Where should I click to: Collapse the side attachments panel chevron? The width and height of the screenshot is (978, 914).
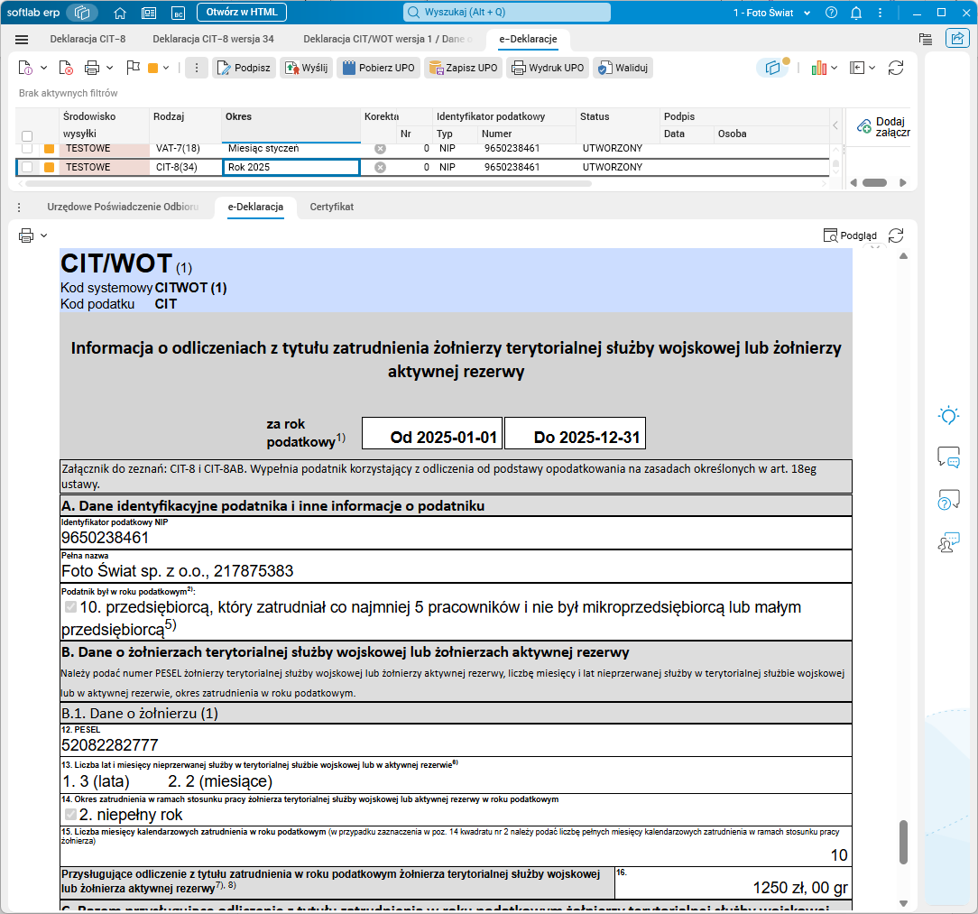coord(835,125)
